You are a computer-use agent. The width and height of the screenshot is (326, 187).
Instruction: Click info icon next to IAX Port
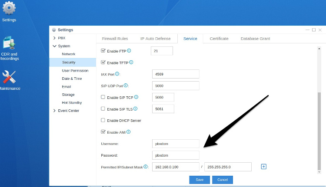tap(117, 74)
